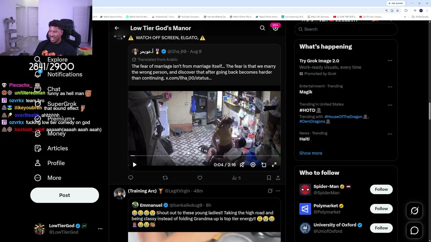431x242 pixels.
Task: Show more trends in What's happening
Action: coord(311,153)
